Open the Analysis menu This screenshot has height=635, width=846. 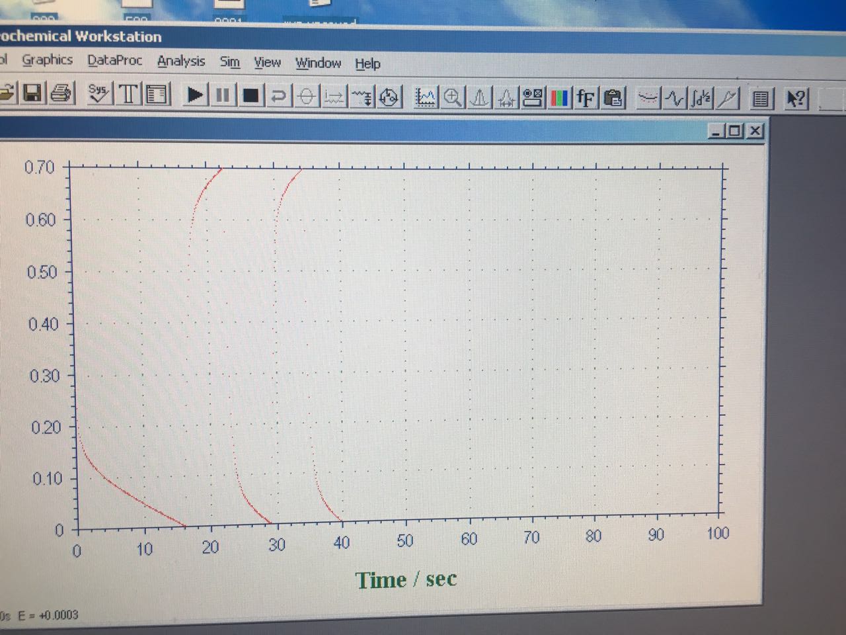tap(181, 61)
